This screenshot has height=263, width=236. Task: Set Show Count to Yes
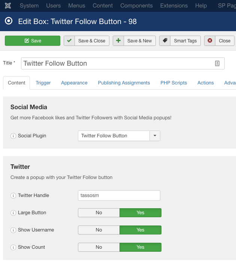point(140,247)
